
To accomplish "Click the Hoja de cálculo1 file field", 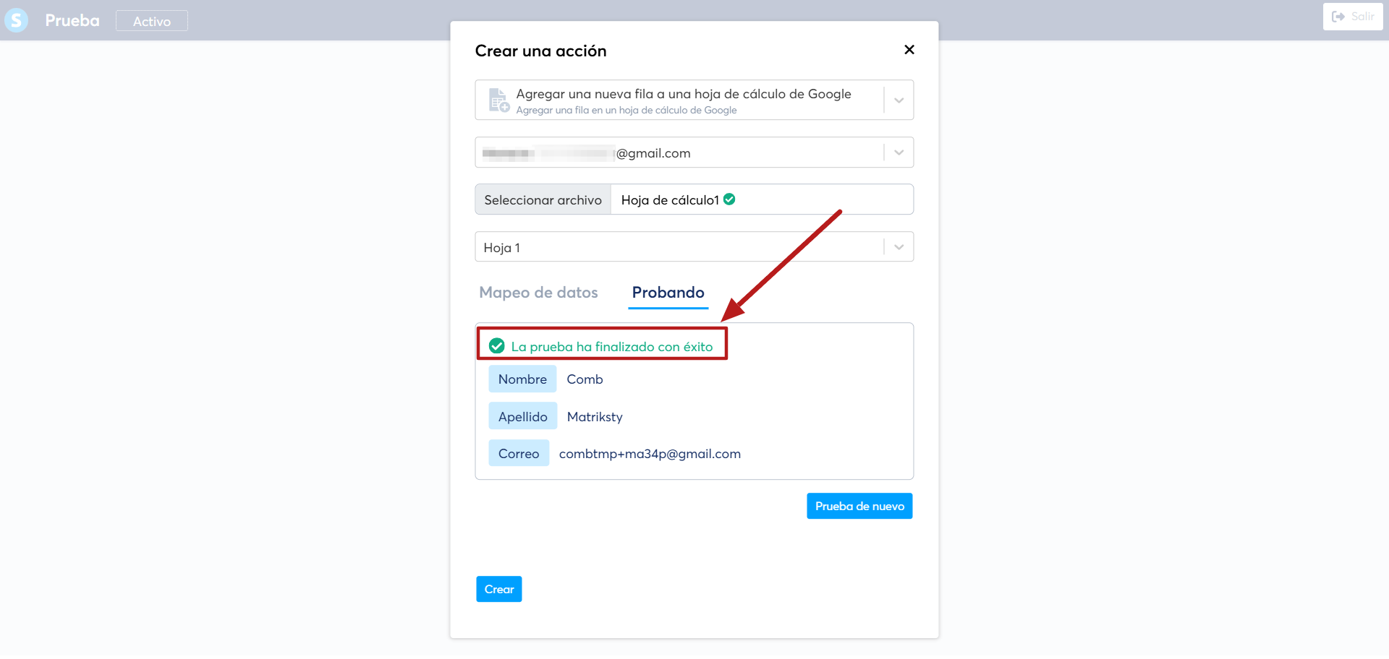I will pyautogui.click(x=762, y=199).
